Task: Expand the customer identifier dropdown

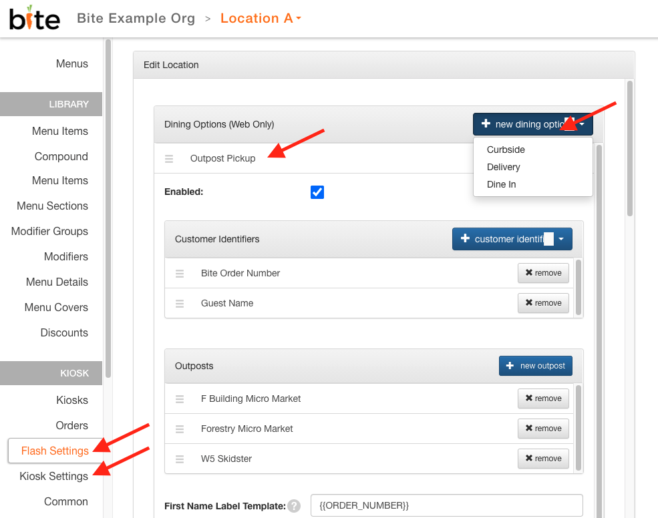Action: (x=562, y=239)
